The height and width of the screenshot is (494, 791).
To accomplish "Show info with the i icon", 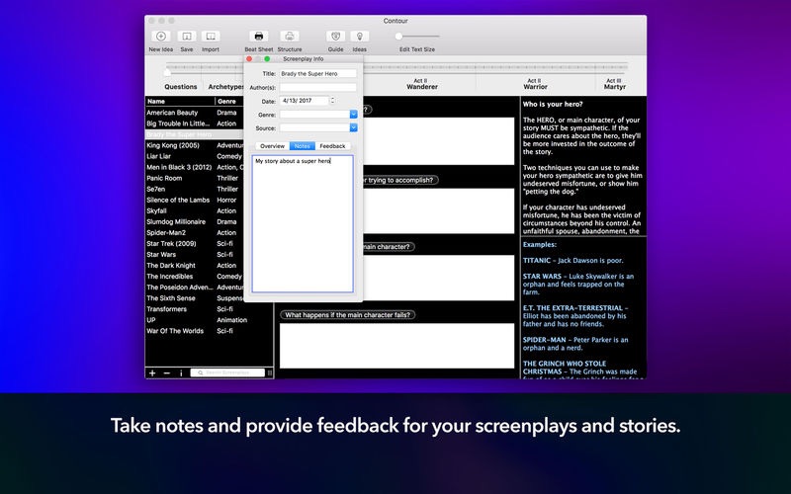I will [181, 373].
